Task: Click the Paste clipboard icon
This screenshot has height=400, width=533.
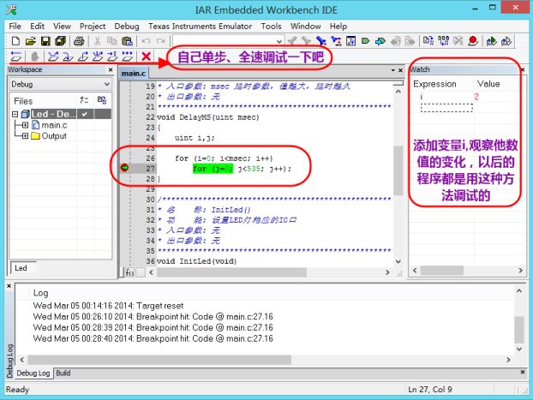Action: [x=127, y=41]
